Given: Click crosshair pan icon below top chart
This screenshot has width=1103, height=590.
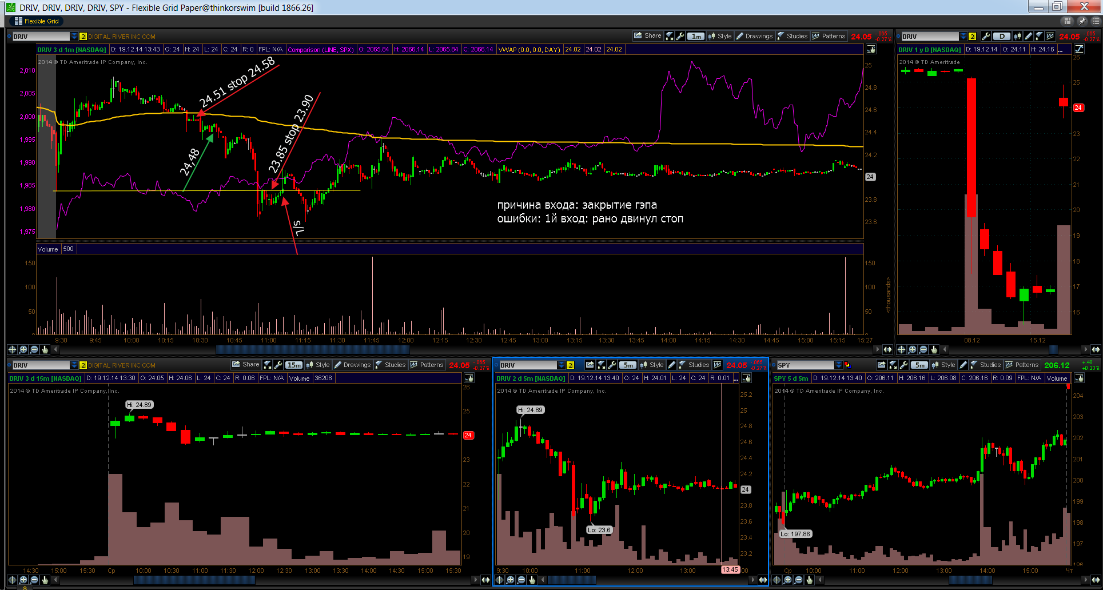Looking at the screenshot, I should click(x=12, y=349).
